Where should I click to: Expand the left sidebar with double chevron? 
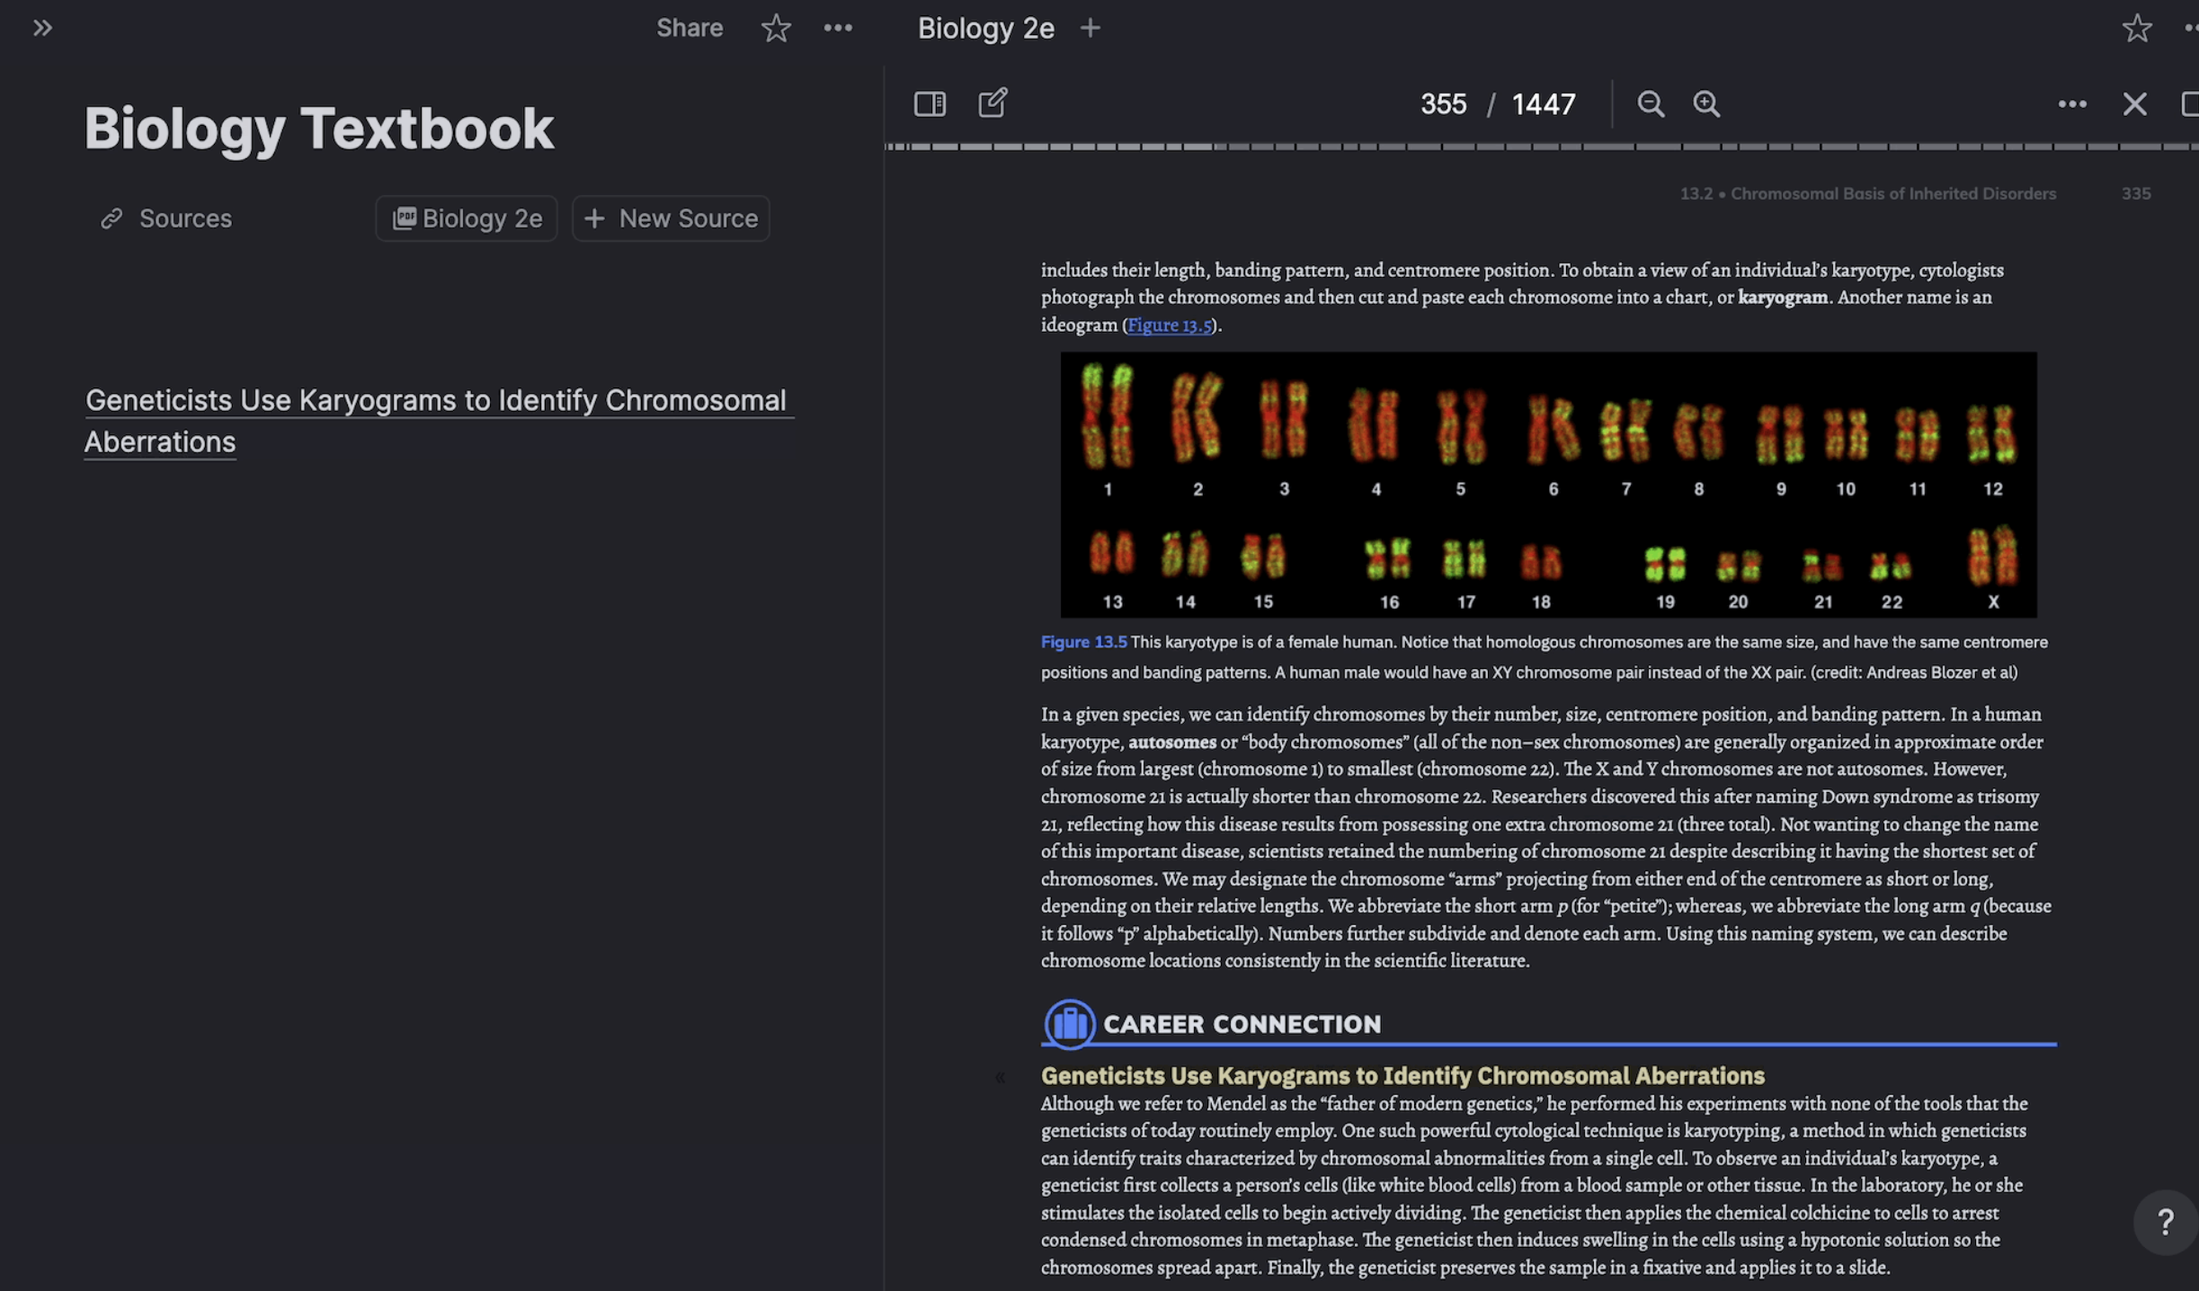[43, 28]
